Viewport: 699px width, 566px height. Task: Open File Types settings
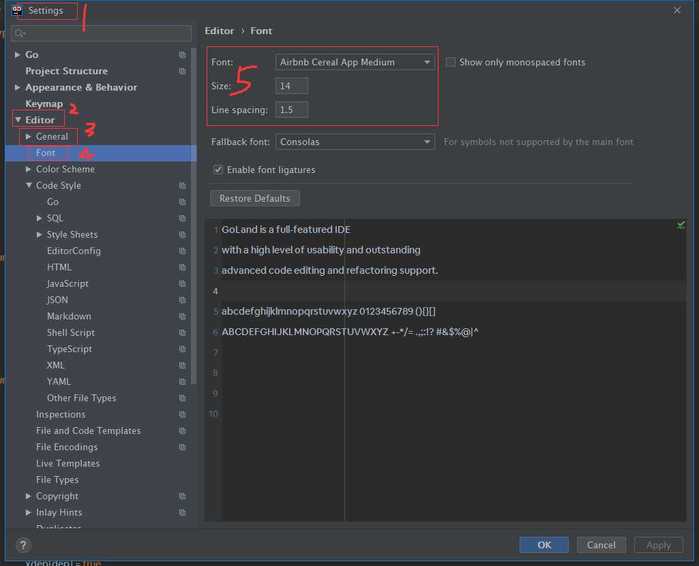pos(57,480)
